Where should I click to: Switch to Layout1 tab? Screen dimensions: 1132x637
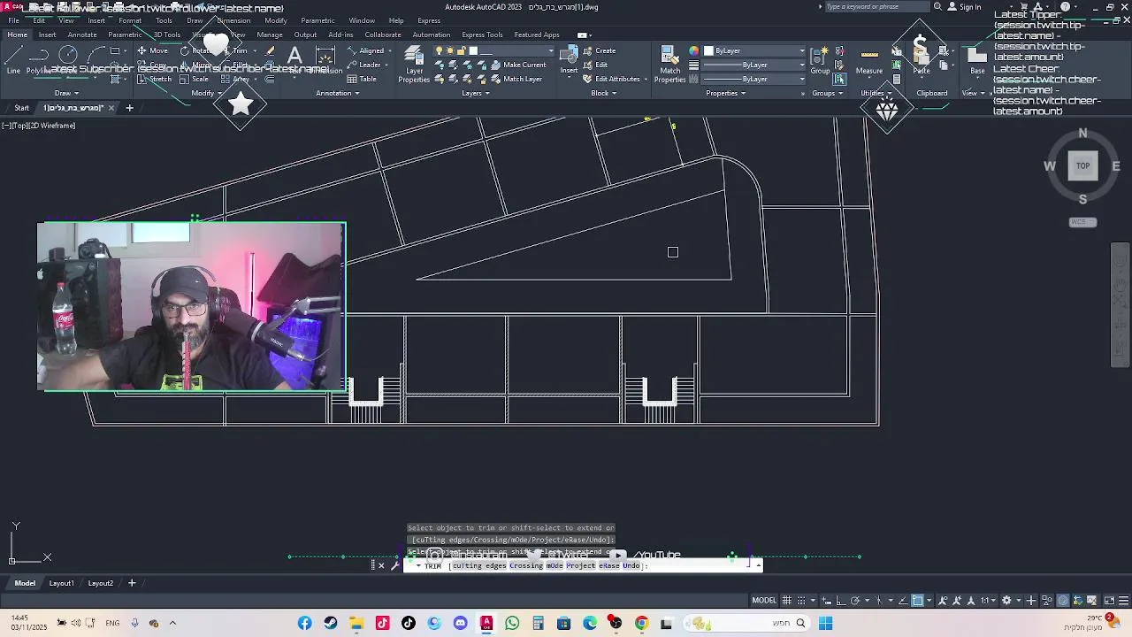[x=61, y=583]
